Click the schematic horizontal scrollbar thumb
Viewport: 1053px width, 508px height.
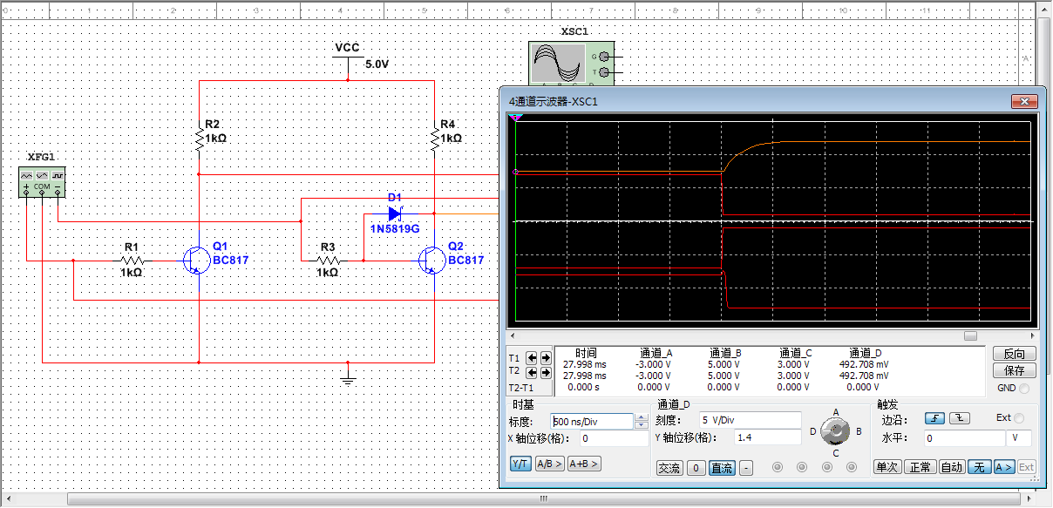[x=543, y=499]
